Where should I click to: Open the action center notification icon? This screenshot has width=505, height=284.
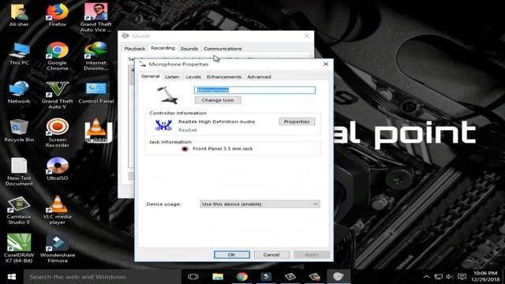pos(462,277)
